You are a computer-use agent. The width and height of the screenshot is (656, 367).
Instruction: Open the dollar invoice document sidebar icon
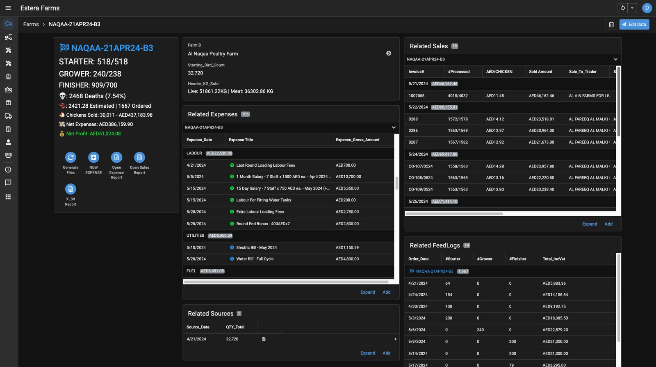coord(8,129)
